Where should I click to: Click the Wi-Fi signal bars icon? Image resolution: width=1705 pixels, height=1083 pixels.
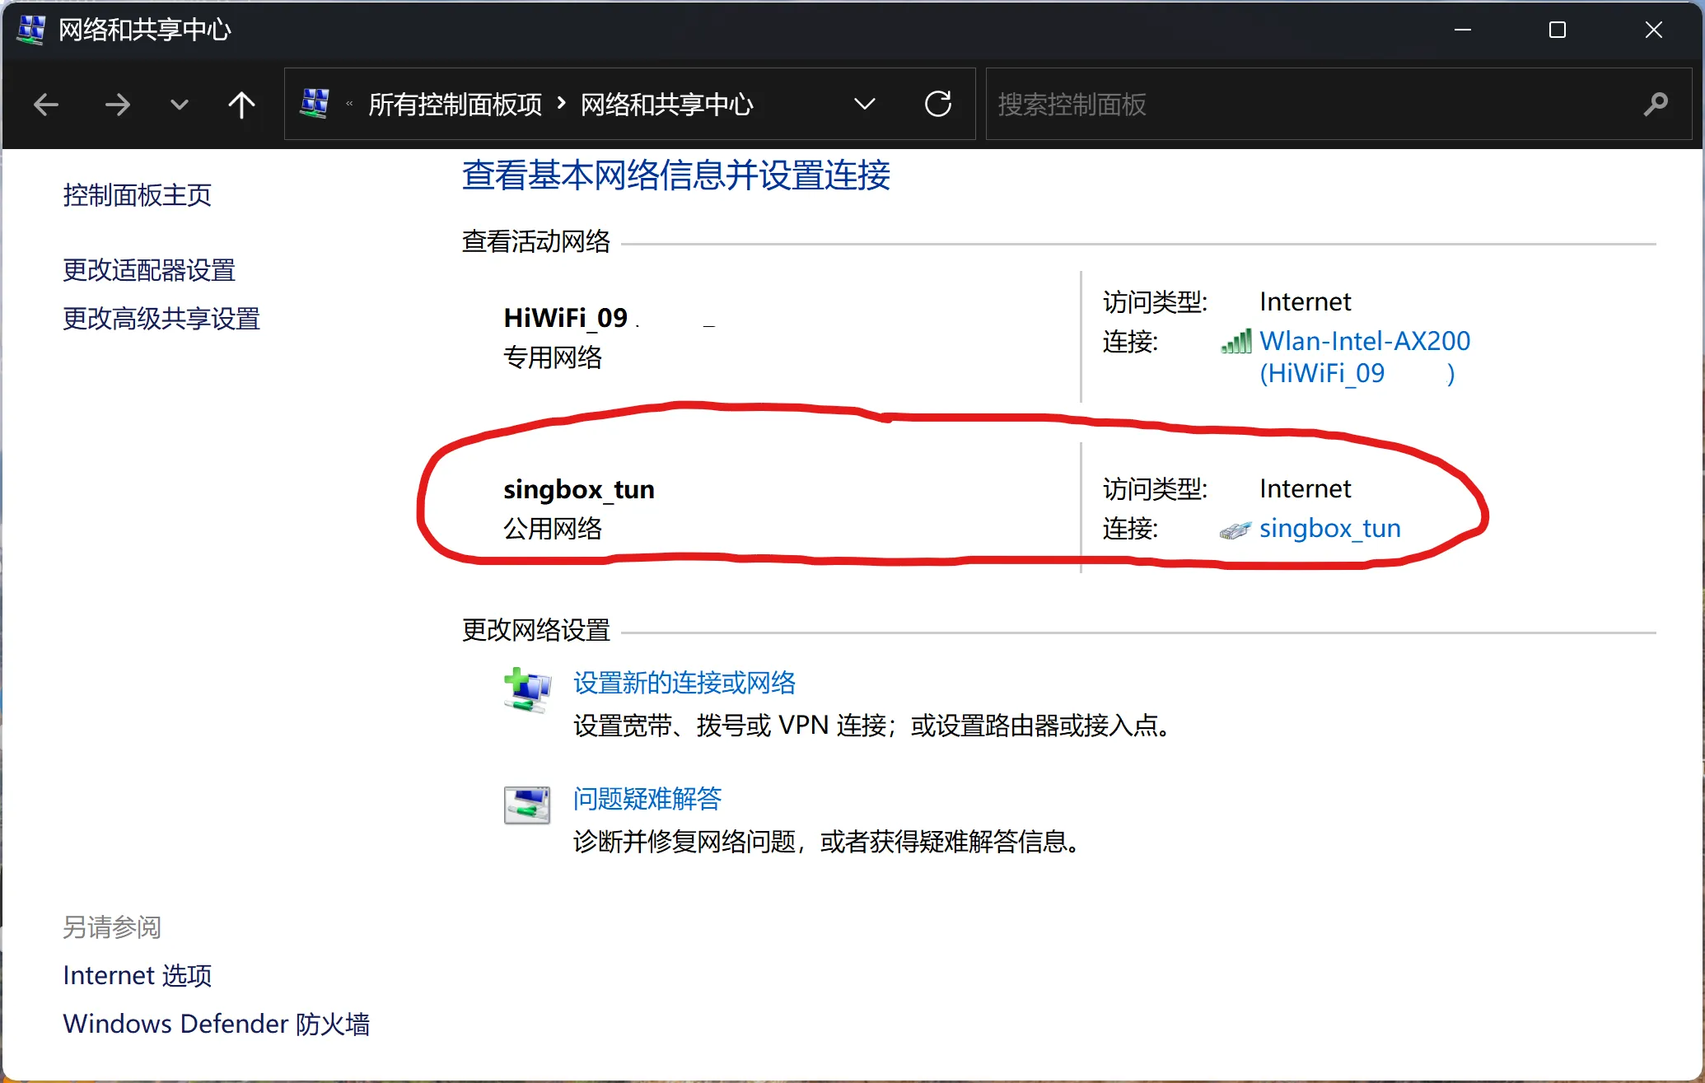pos(1236,341)
